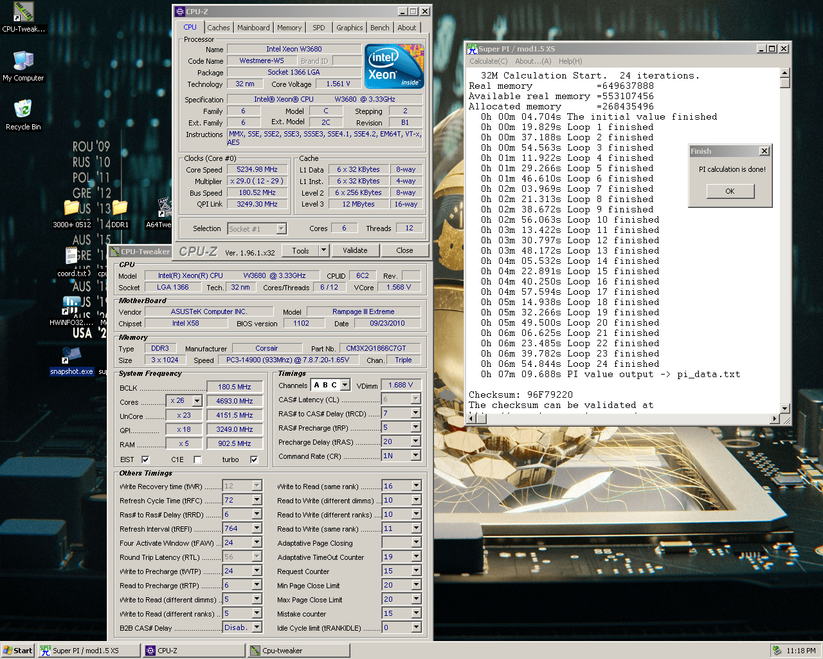Switch to CPU-Z taskbar item
The image size is (823, 659).
tap(194, 651)
